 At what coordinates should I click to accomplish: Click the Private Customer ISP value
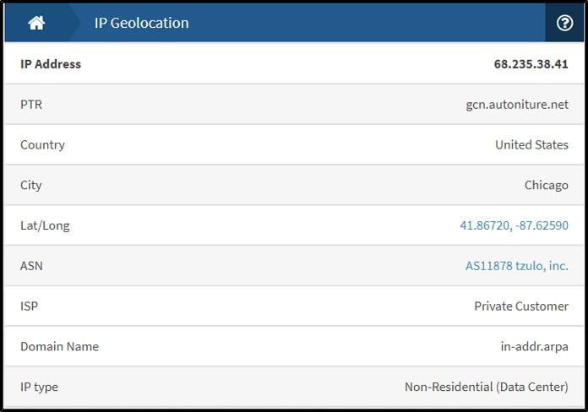tap(521, 306)
